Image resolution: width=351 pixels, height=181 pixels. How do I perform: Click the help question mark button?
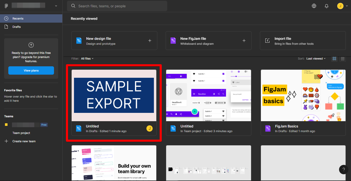point(343,170)
